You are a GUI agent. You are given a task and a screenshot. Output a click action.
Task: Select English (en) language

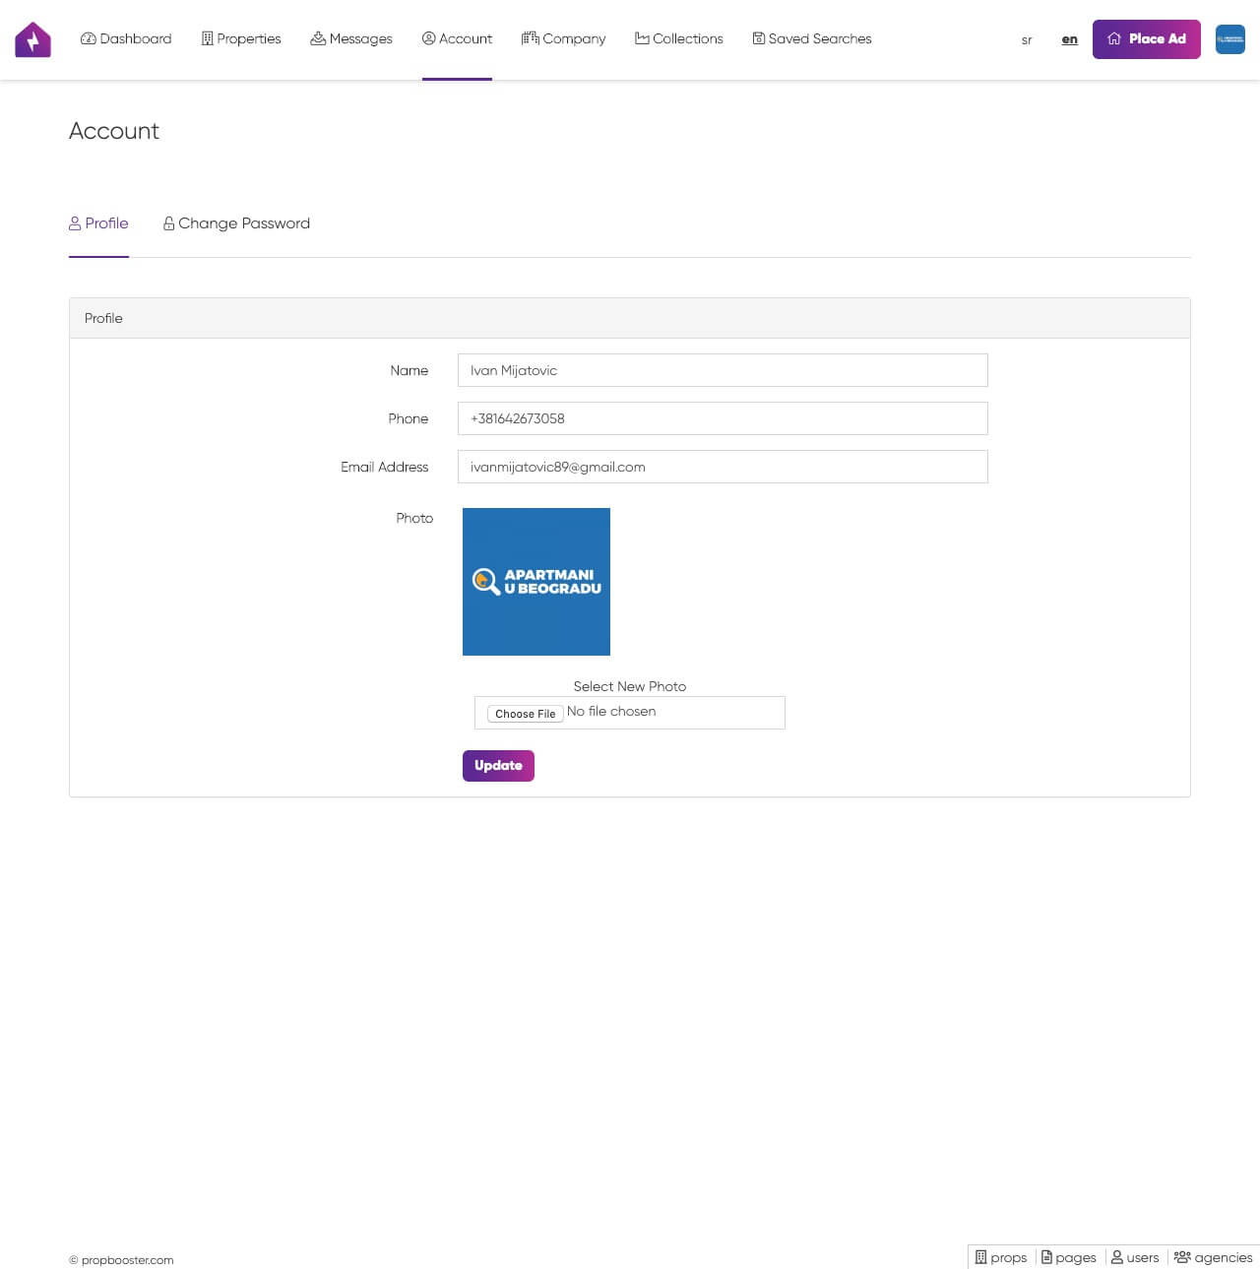[1069, 39]
